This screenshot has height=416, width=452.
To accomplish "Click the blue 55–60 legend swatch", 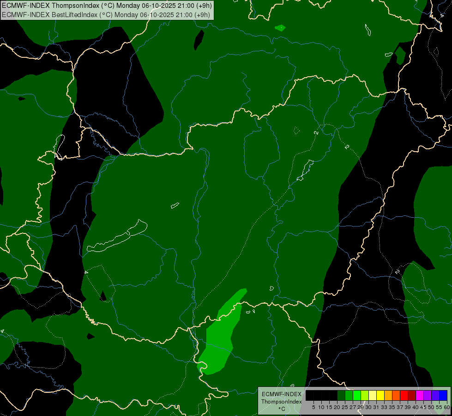I will pos(443,395).
